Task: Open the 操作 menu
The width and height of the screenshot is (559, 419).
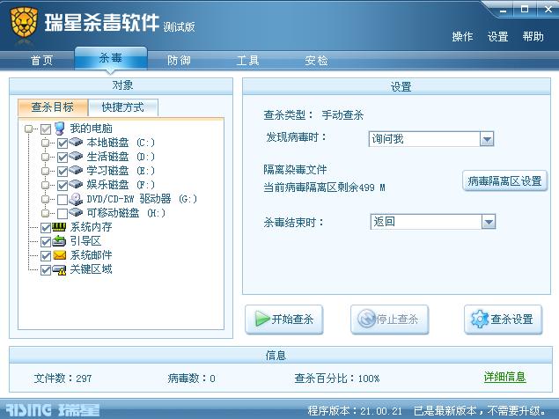Action: click(462, 36)
